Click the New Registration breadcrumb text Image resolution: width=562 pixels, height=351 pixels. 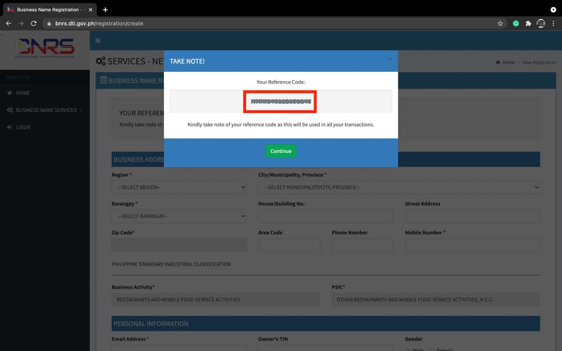(539, 62)
